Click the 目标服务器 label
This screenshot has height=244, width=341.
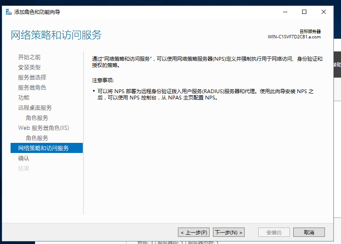coord(310,32)
